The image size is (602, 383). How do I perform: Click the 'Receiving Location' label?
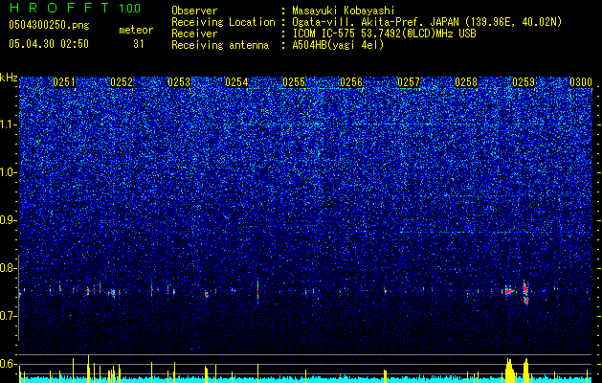tap(223, 22)
